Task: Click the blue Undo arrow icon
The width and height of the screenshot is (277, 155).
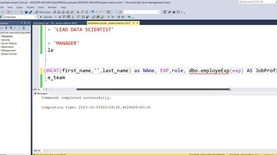Action: coord(93,12)
